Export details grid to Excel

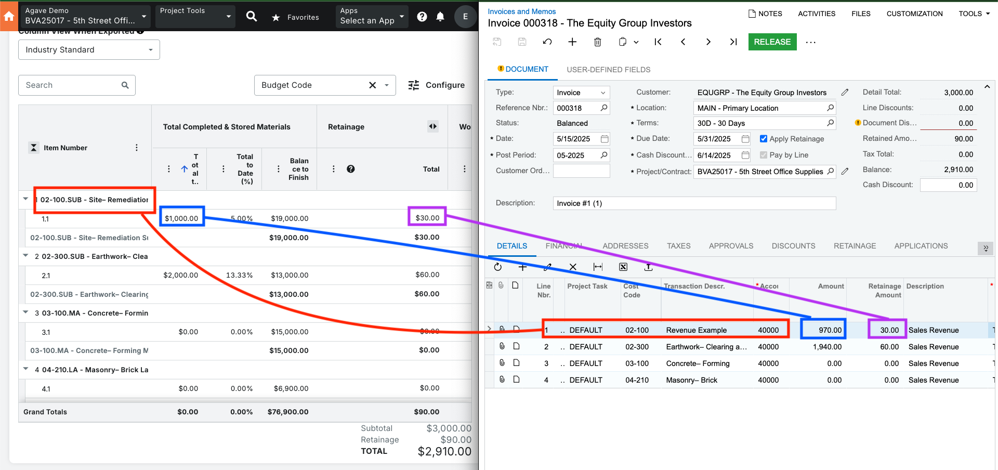pyautogui.click(x=623, y=267)
